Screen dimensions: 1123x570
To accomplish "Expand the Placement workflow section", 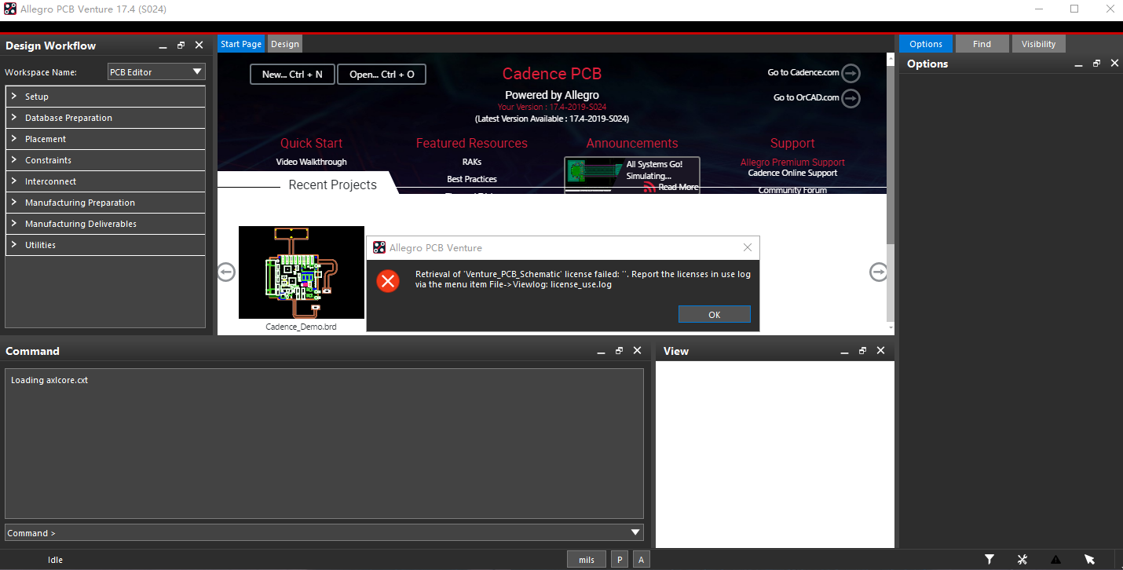I will [105, 139].
